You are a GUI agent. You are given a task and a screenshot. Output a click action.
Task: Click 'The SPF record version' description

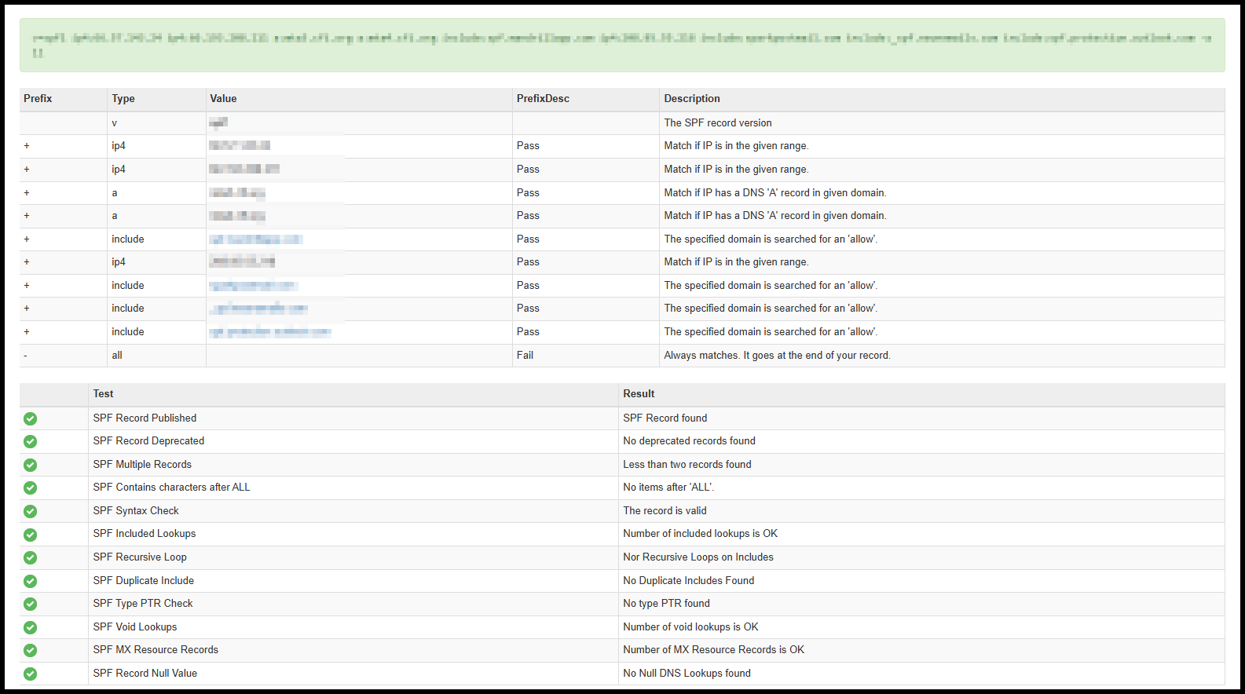coord(718,122)
